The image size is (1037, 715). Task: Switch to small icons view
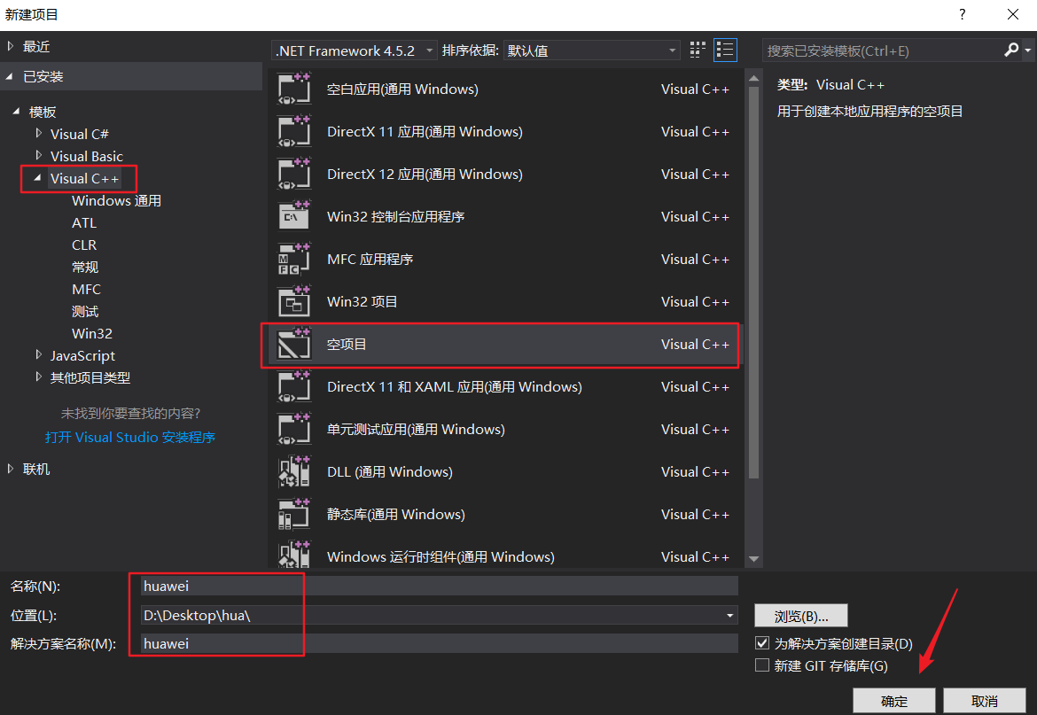[x=697, y=51]
